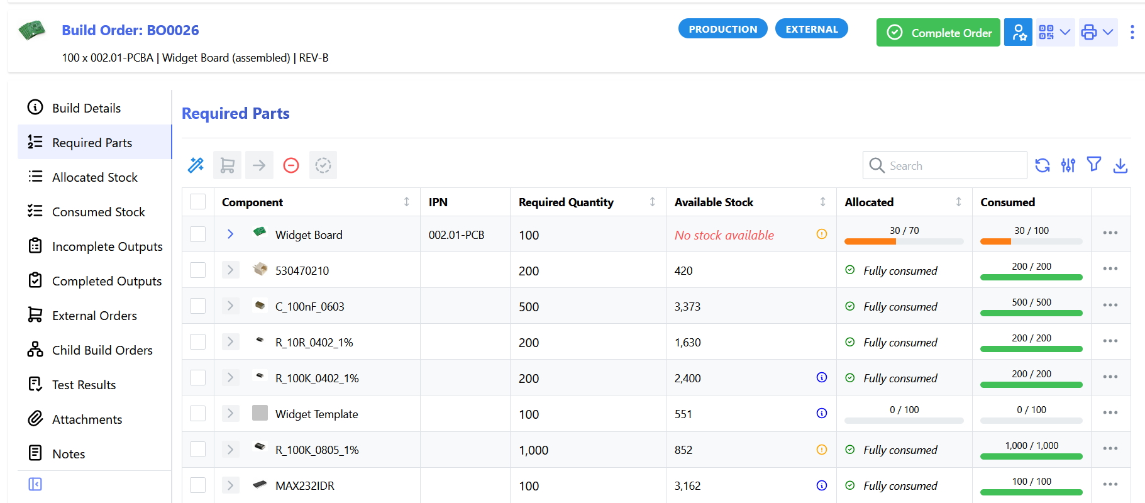Click the order parts shopping cart icon
This screenshot has height=503, width=1145.
pos(227,165)
